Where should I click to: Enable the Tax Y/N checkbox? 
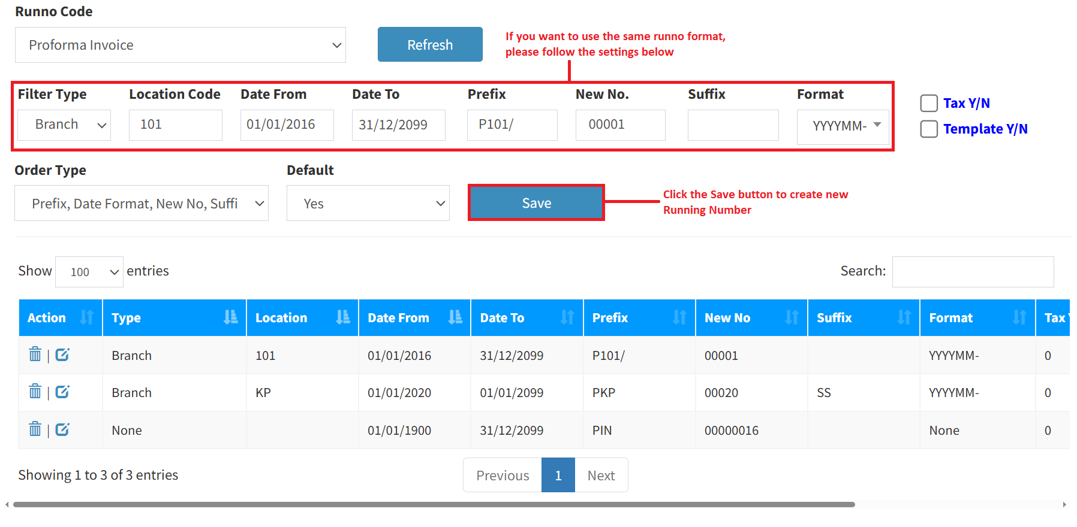click(x=929, y=103)
